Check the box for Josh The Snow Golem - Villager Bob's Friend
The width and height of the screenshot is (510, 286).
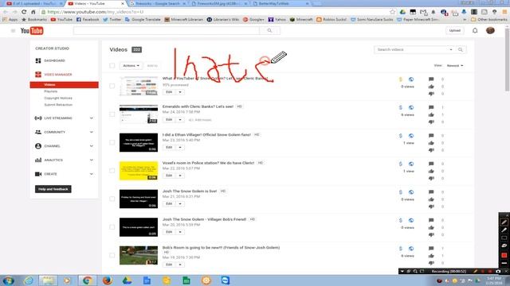point(112,227)
